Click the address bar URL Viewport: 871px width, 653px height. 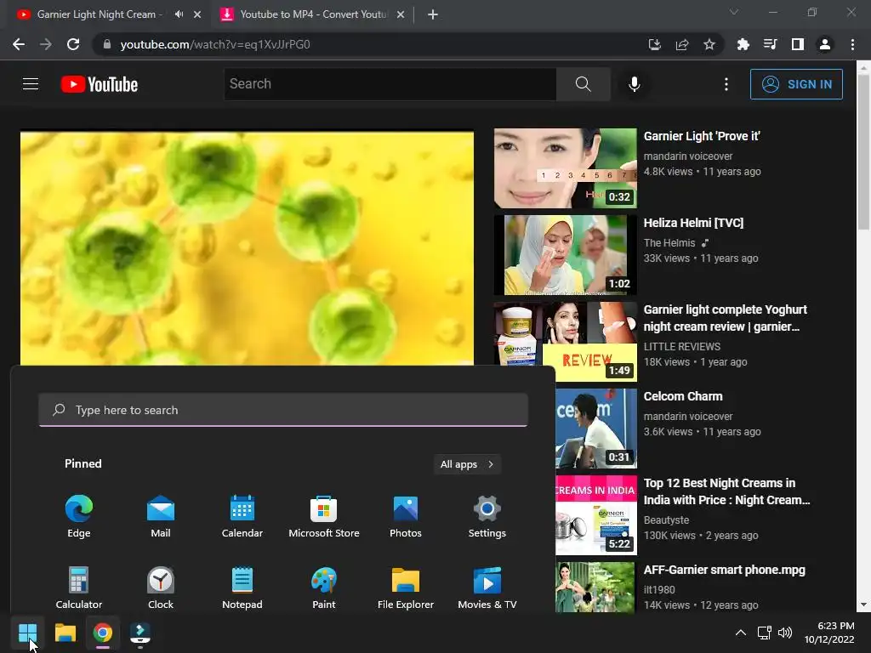coord(215,44)
